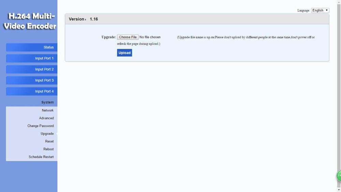Click the Version 1.16 header text
Screen dimensions: 341x192
[83, 19]
